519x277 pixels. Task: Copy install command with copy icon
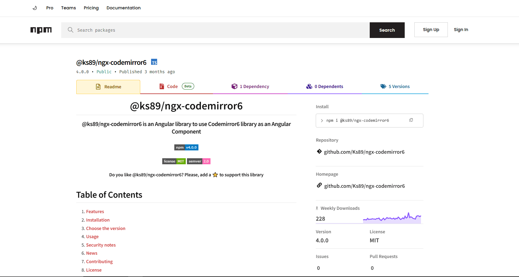(x=411, y=120)
